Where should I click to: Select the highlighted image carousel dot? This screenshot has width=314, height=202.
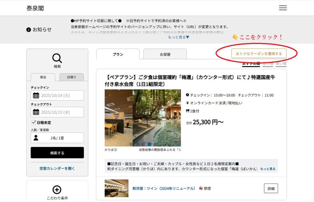[149, 144]
